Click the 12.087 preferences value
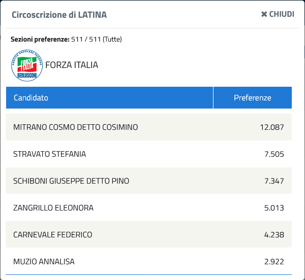 (272, 127)
